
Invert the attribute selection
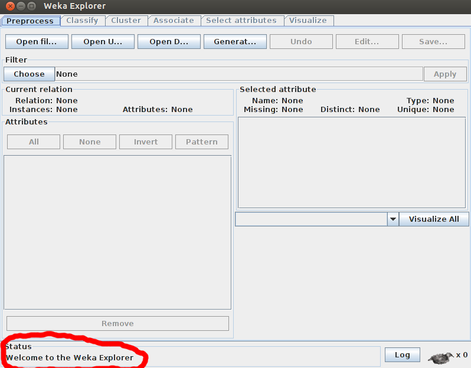[146, 142]
